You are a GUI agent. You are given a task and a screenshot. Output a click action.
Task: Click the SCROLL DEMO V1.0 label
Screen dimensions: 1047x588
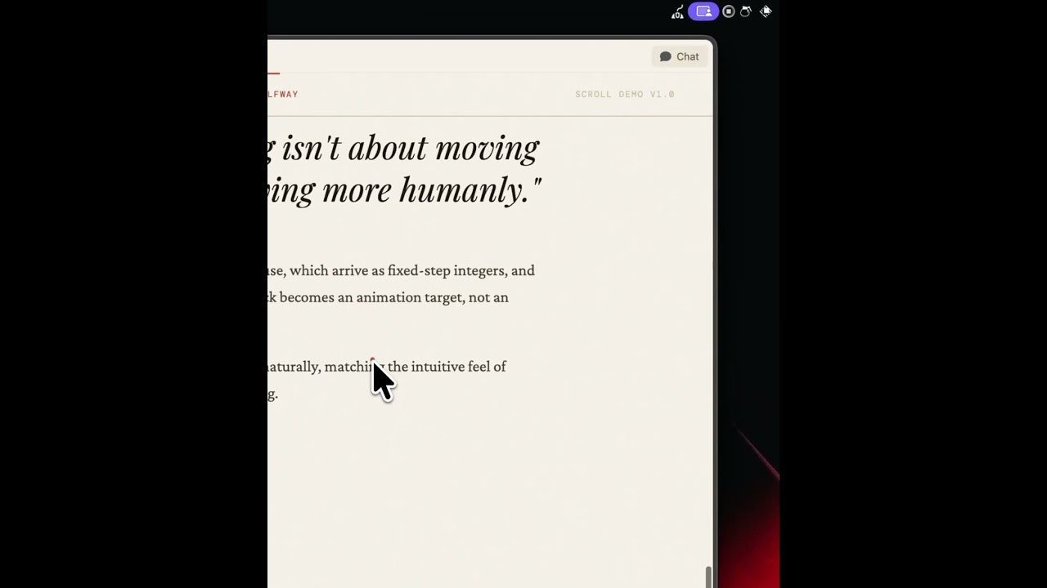(625, 95)
